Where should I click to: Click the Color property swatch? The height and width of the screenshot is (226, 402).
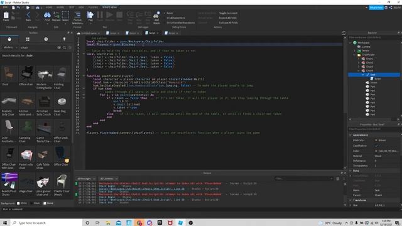(x=376, y=151)
